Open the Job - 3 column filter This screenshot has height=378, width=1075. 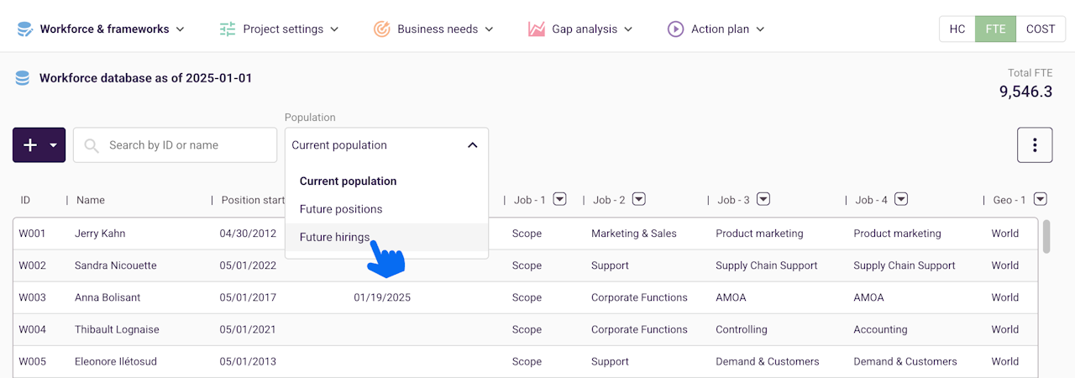tap(763, 200)
